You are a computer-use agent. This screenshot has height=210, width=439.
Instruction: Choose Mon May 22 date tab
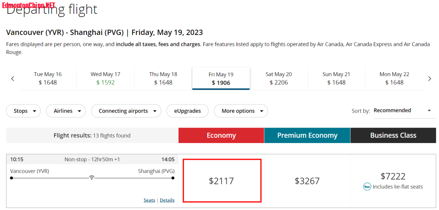point(394,78)
